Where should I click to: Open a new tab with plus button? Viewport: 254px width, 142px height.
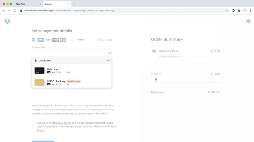74,4
